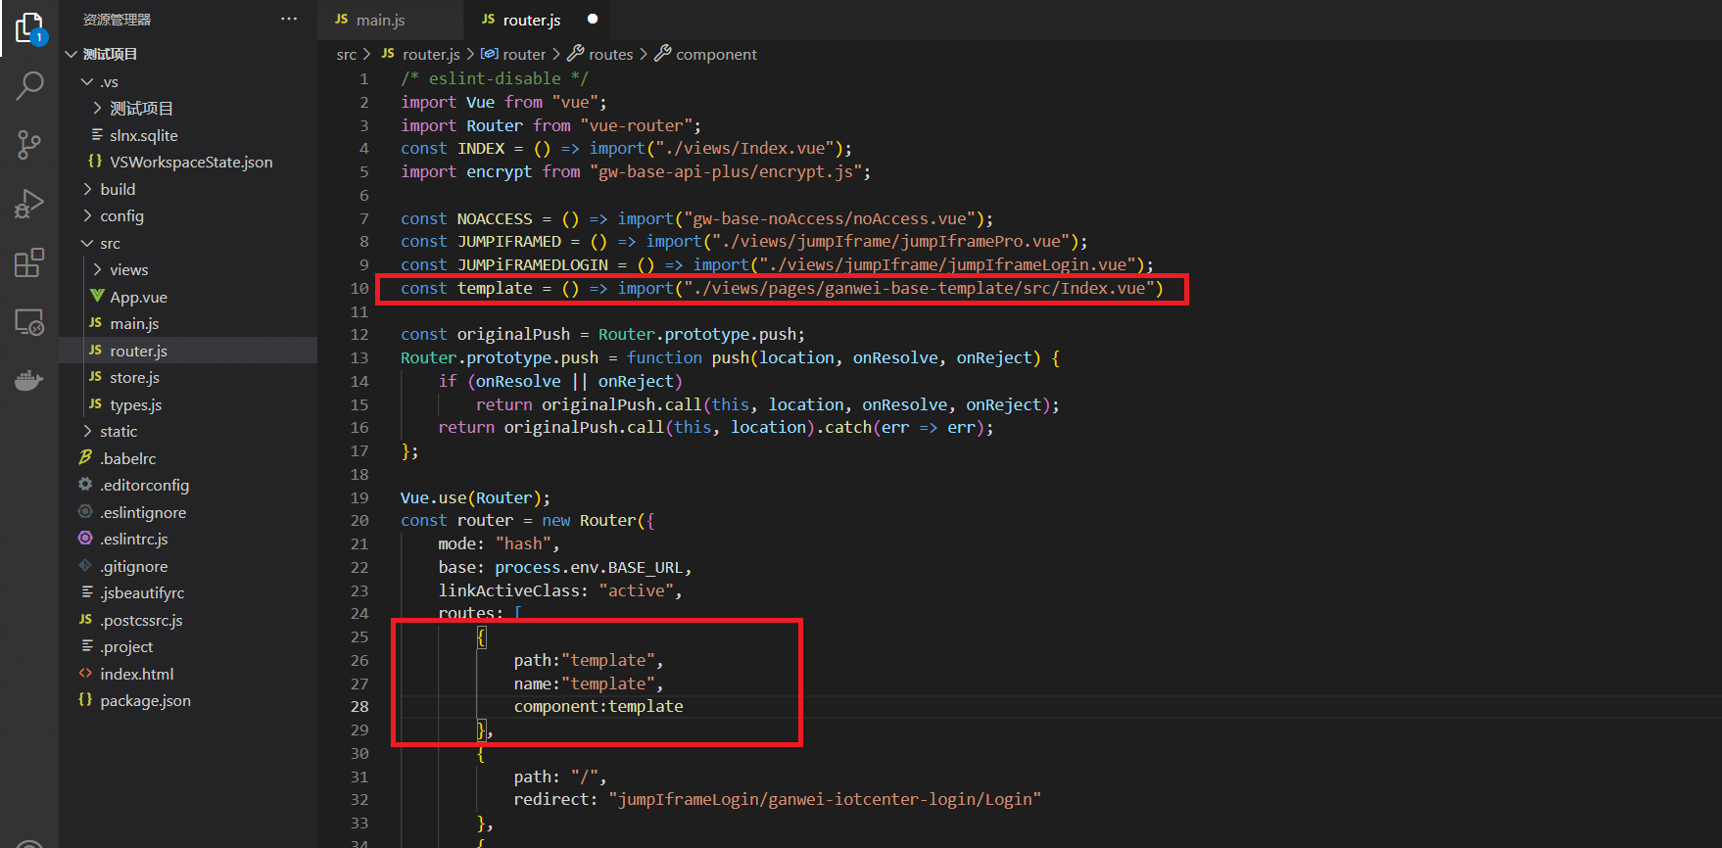Open App.vue in the explorer
This screenshot has height=848, width=1722.
tap(138, 297)
